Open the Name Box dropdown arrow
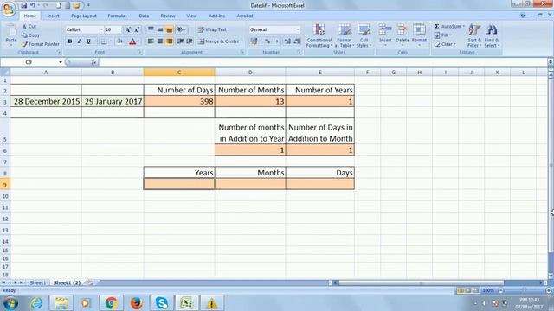The height and width of the screenshot is (311, 554). tap(61, 62)
